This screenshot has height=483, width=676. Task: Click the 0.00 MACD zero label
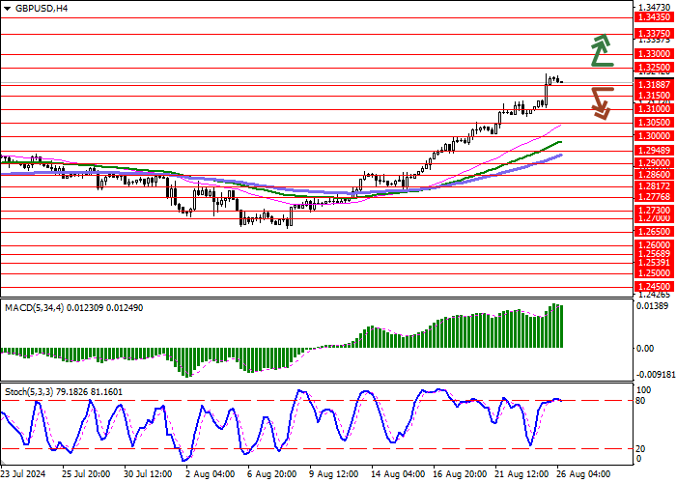point(645,349)
